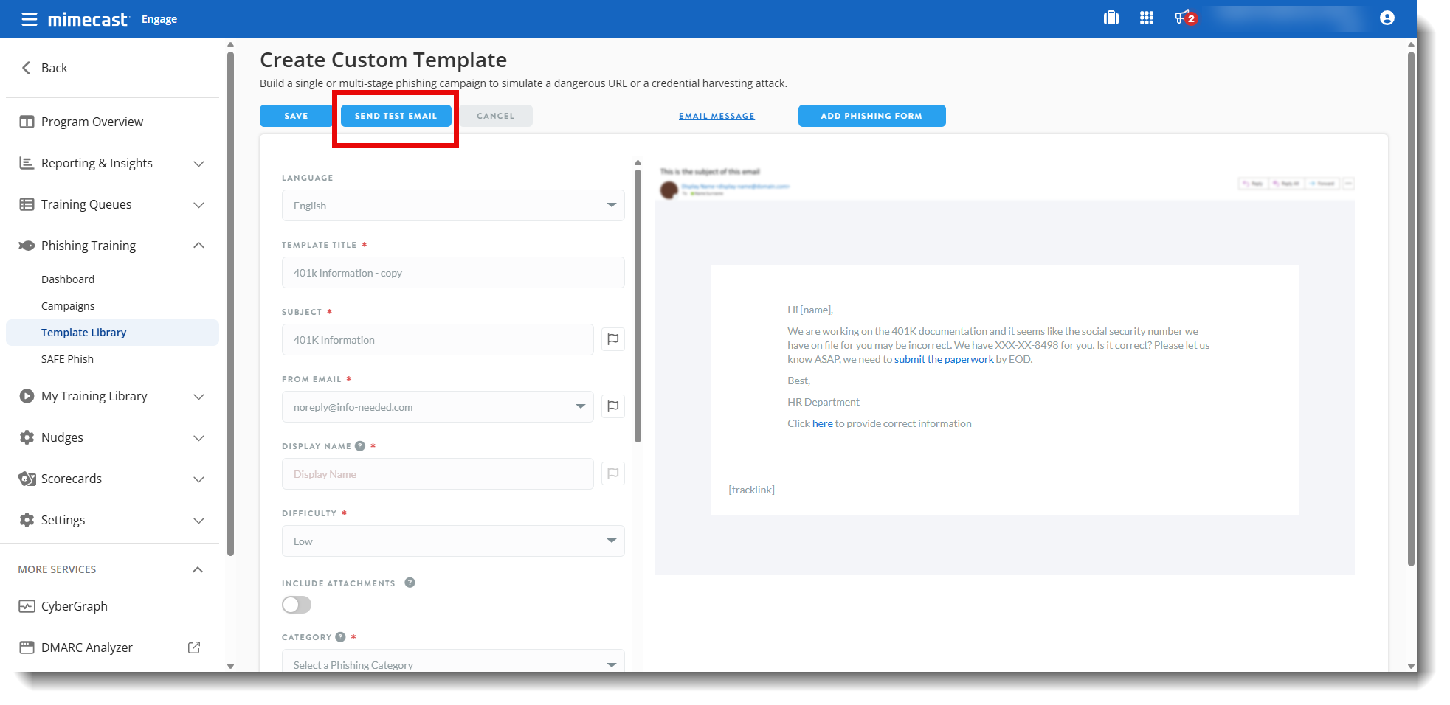This screenshot has width=1450, height=705.
Task: Click the briefcase icon in header
Action: pyautogui.click(x=1111, y=18)
